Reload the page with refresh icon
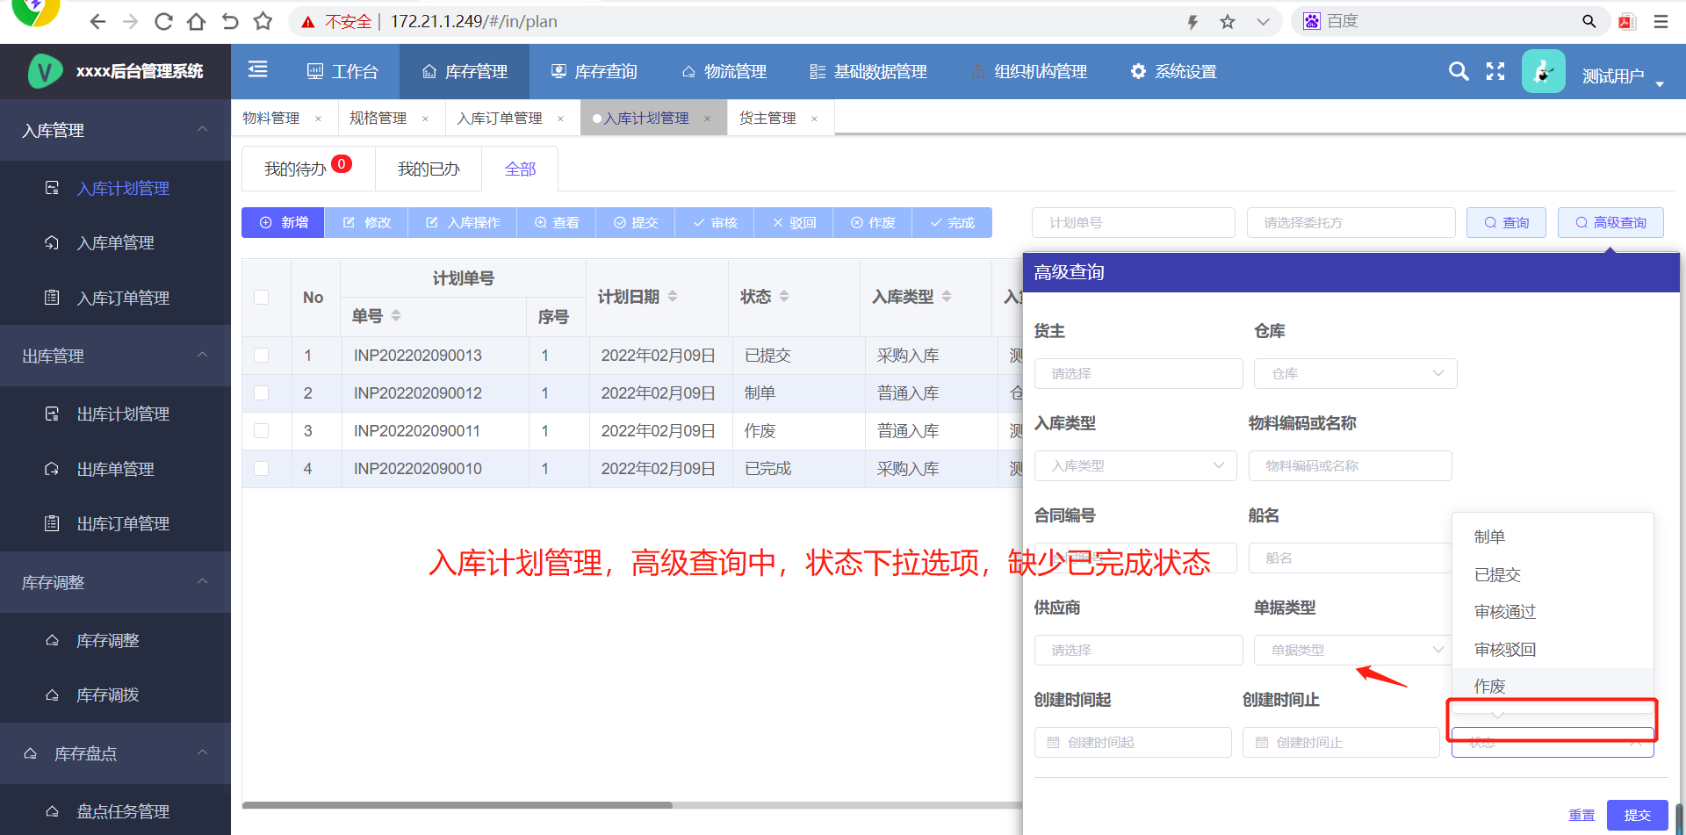The width and height of the screenshot is (1686, 835). [x=163, y=21]
